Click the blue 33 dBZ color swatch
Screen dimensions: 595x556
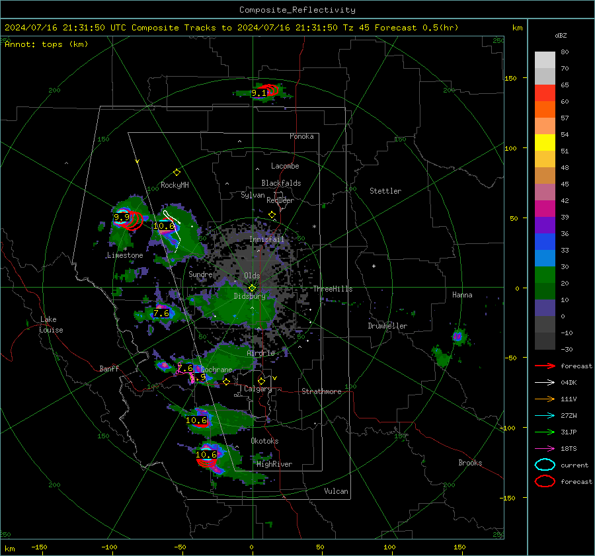point(545,242)
